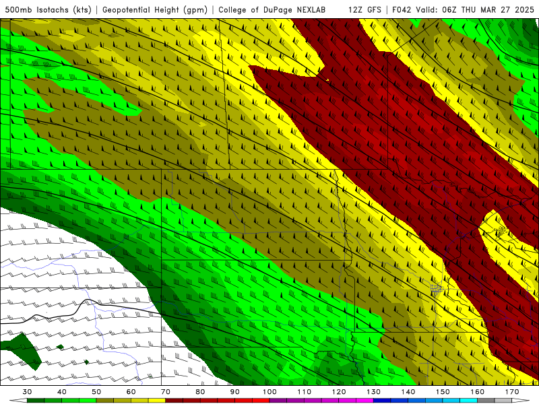Click the 90 label on the color scale
The width and height of the screenshot is (539, 404).
(x=234, y=392)
